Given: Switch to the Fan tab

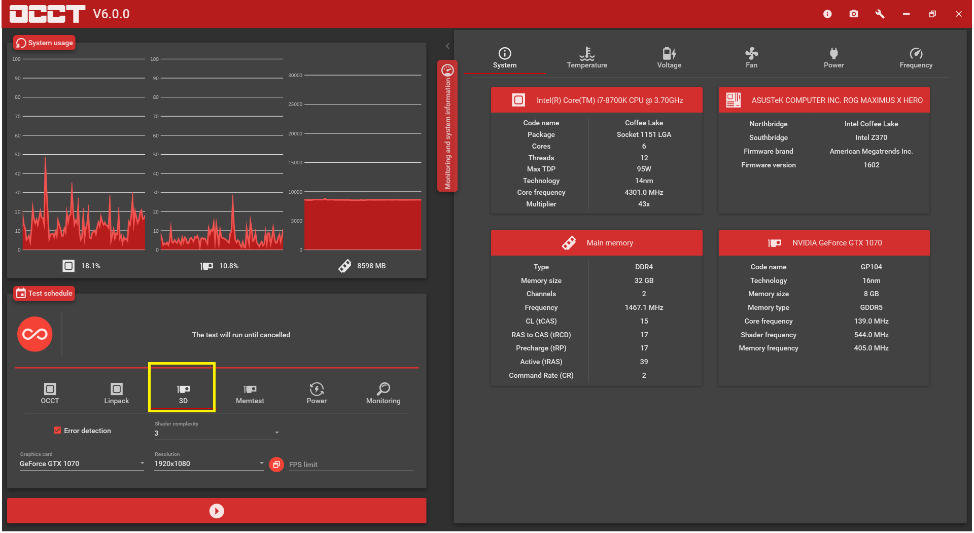Looking at the screenshot, I should (751, 58).
